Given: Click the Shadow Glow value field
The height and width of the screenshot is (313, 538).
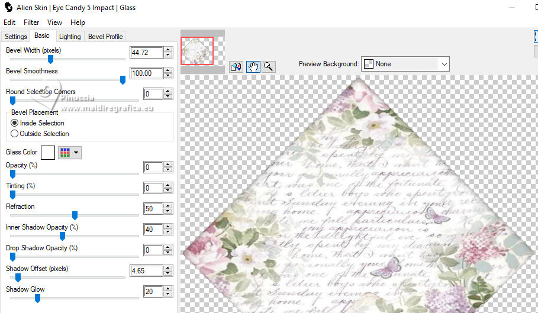Looking at the screenshot, I should click(x=153, y=291).
